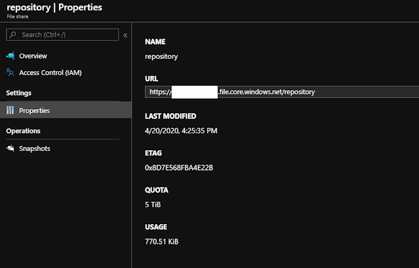Focus the Search (Ctrl+/) box

click(65, 35)
